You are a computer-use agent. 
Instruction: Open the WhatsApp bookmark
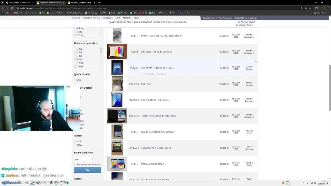pos(123,13)
